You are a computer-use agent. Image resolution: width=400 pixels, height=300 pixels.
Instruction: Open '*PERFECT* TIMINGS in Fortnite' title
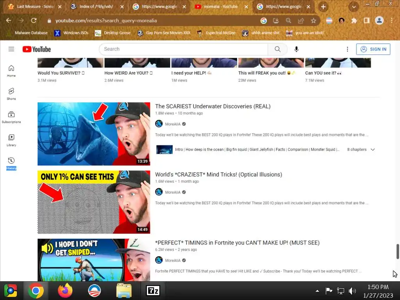pos(237,243)
